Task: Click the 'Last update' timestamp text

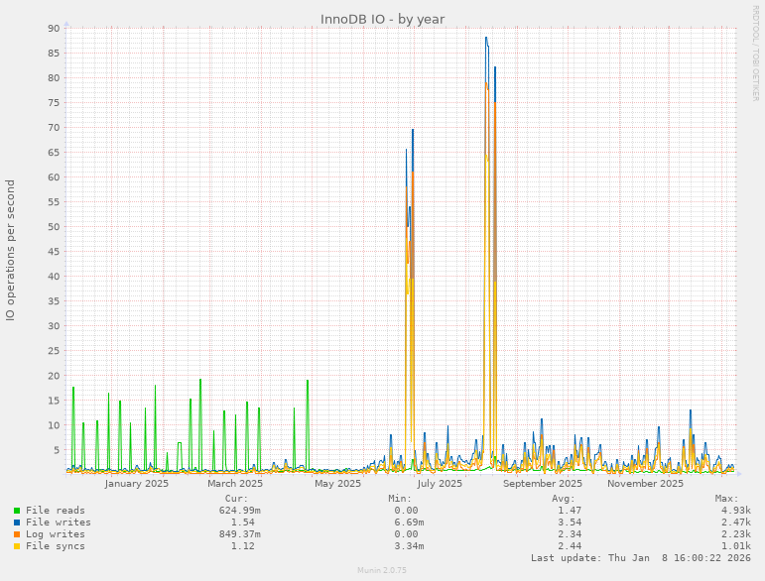Action: click(641, 557)
